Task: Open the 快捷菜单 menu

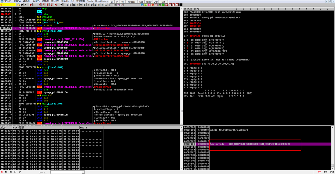Action: [x=81, y=1]
